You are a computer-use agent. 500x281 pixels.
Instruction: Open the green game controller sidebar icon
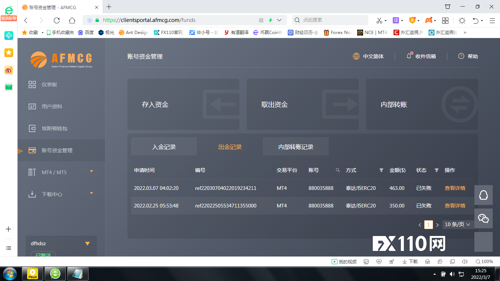click(x=9, y=35)
